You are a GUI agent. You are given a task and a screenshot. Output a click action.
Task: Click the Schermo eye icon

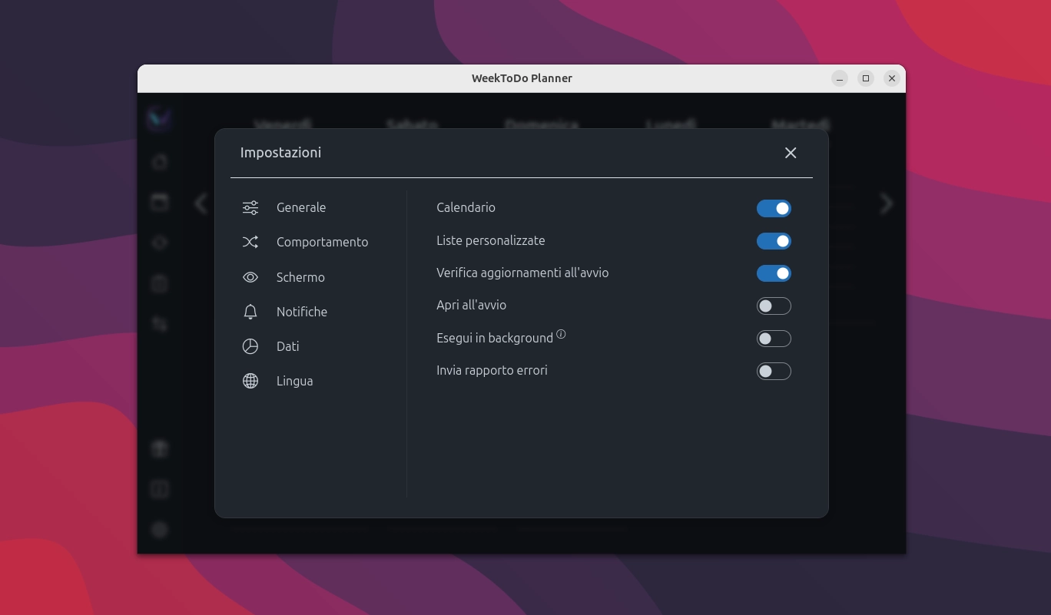click(x=250, y=277)
